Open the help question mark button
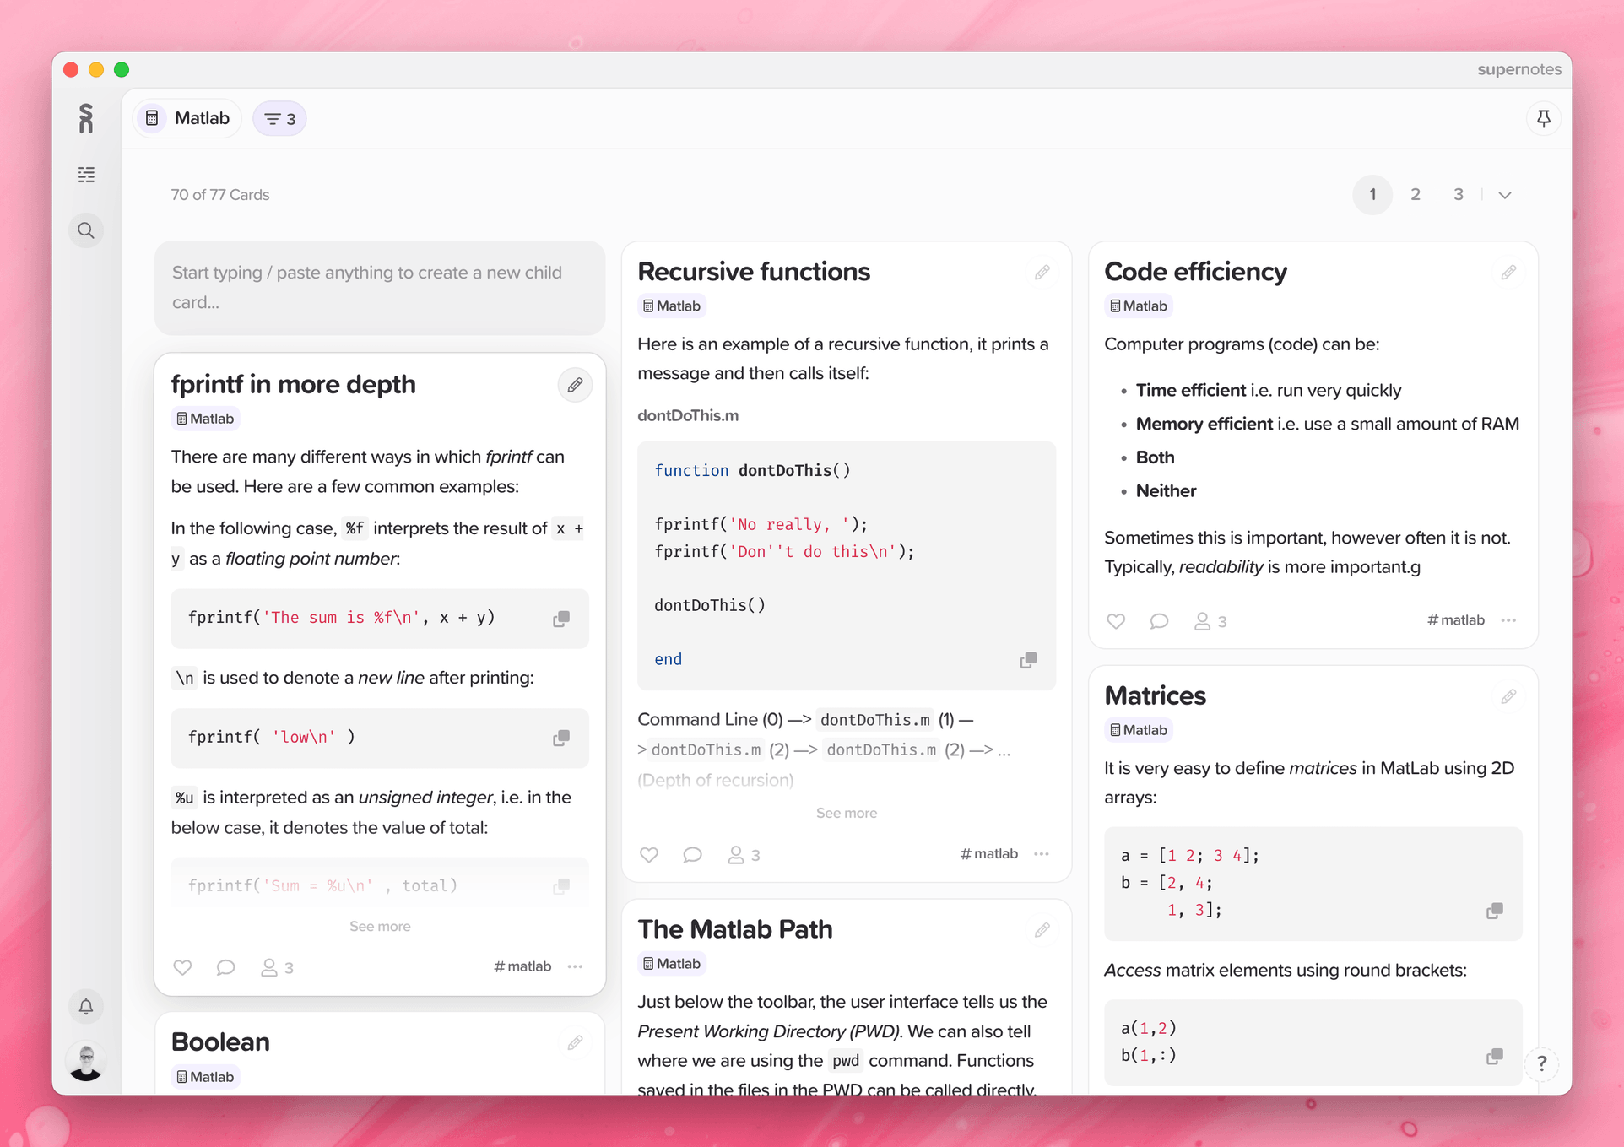The width and height of the screenshot is (1624, 1147). pyautogui.click(x=1543, y=1064)
